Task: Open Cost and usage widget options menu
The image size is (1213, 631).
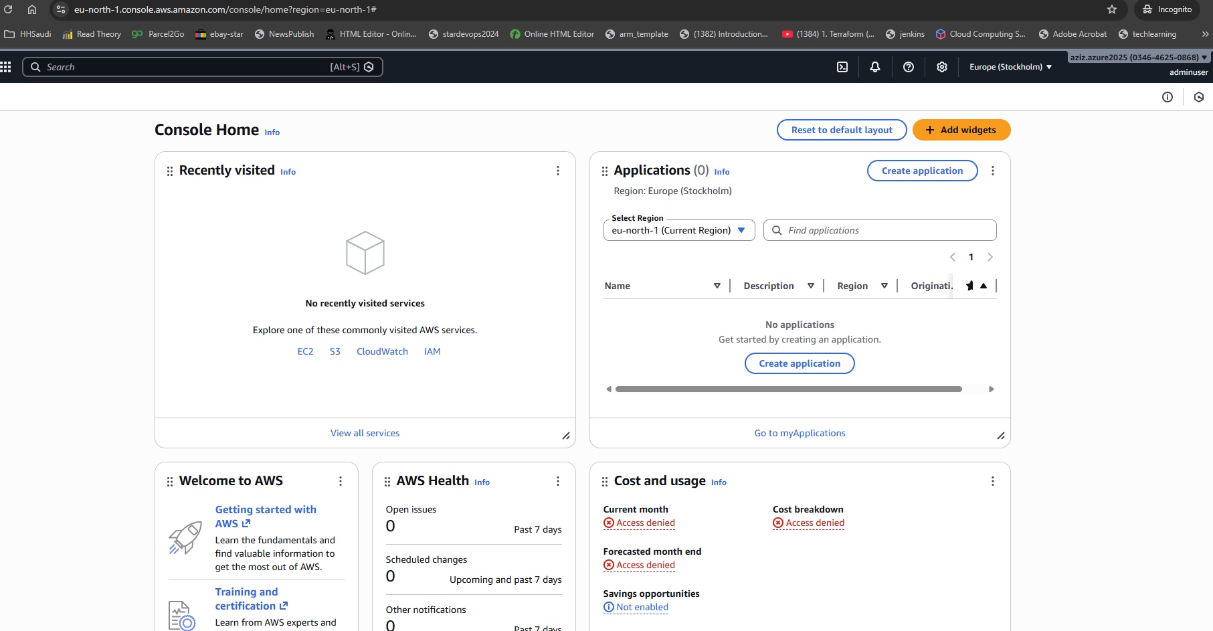Action: pyautogui.click(x=992, y=481)
